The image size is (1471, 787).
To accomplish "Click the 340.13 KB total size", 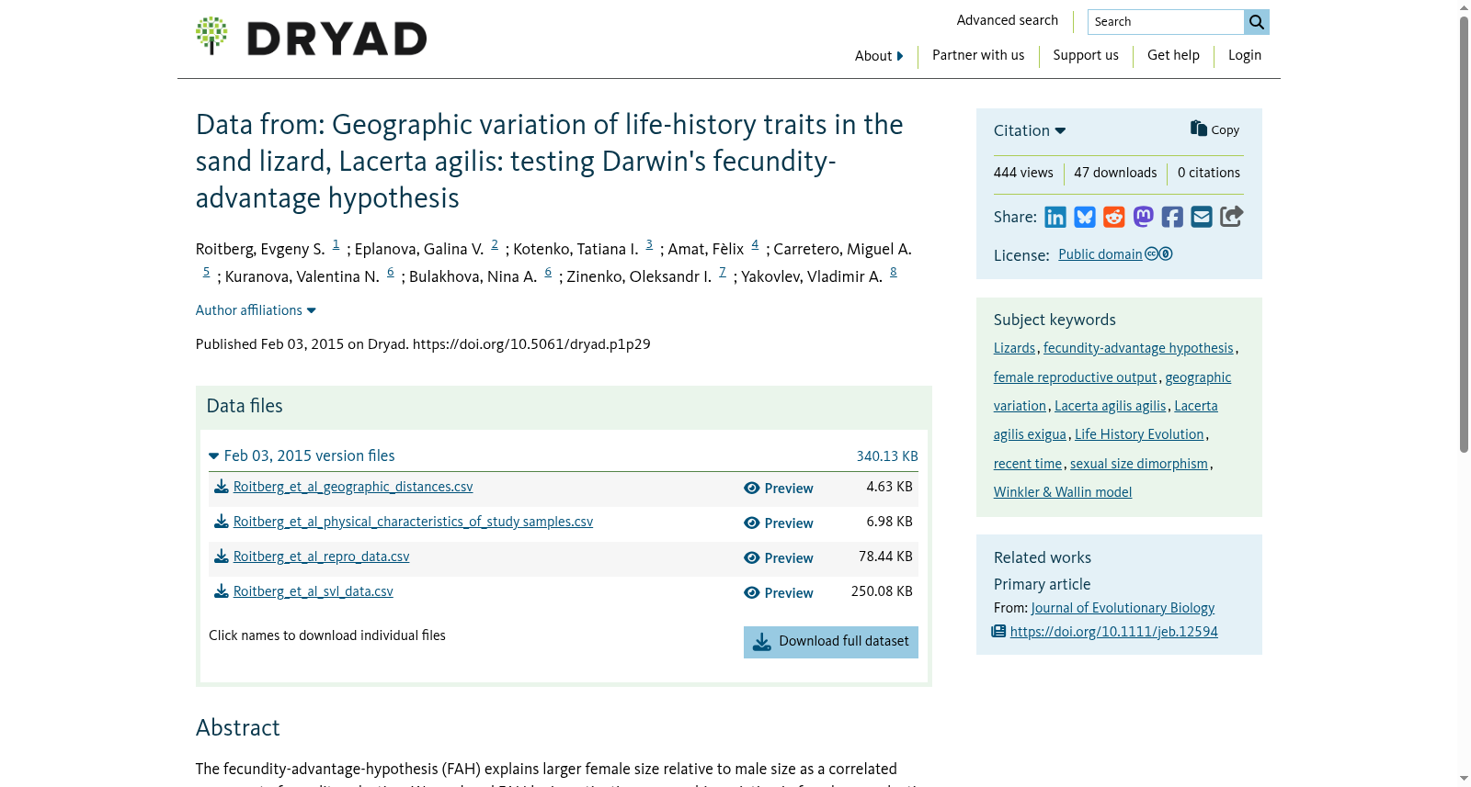I will pyautogui.click(x=887, y=456).
